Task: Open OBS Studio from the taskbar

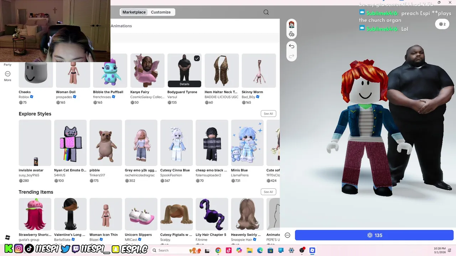Action: pyautogui.click(x=302, y=250)
